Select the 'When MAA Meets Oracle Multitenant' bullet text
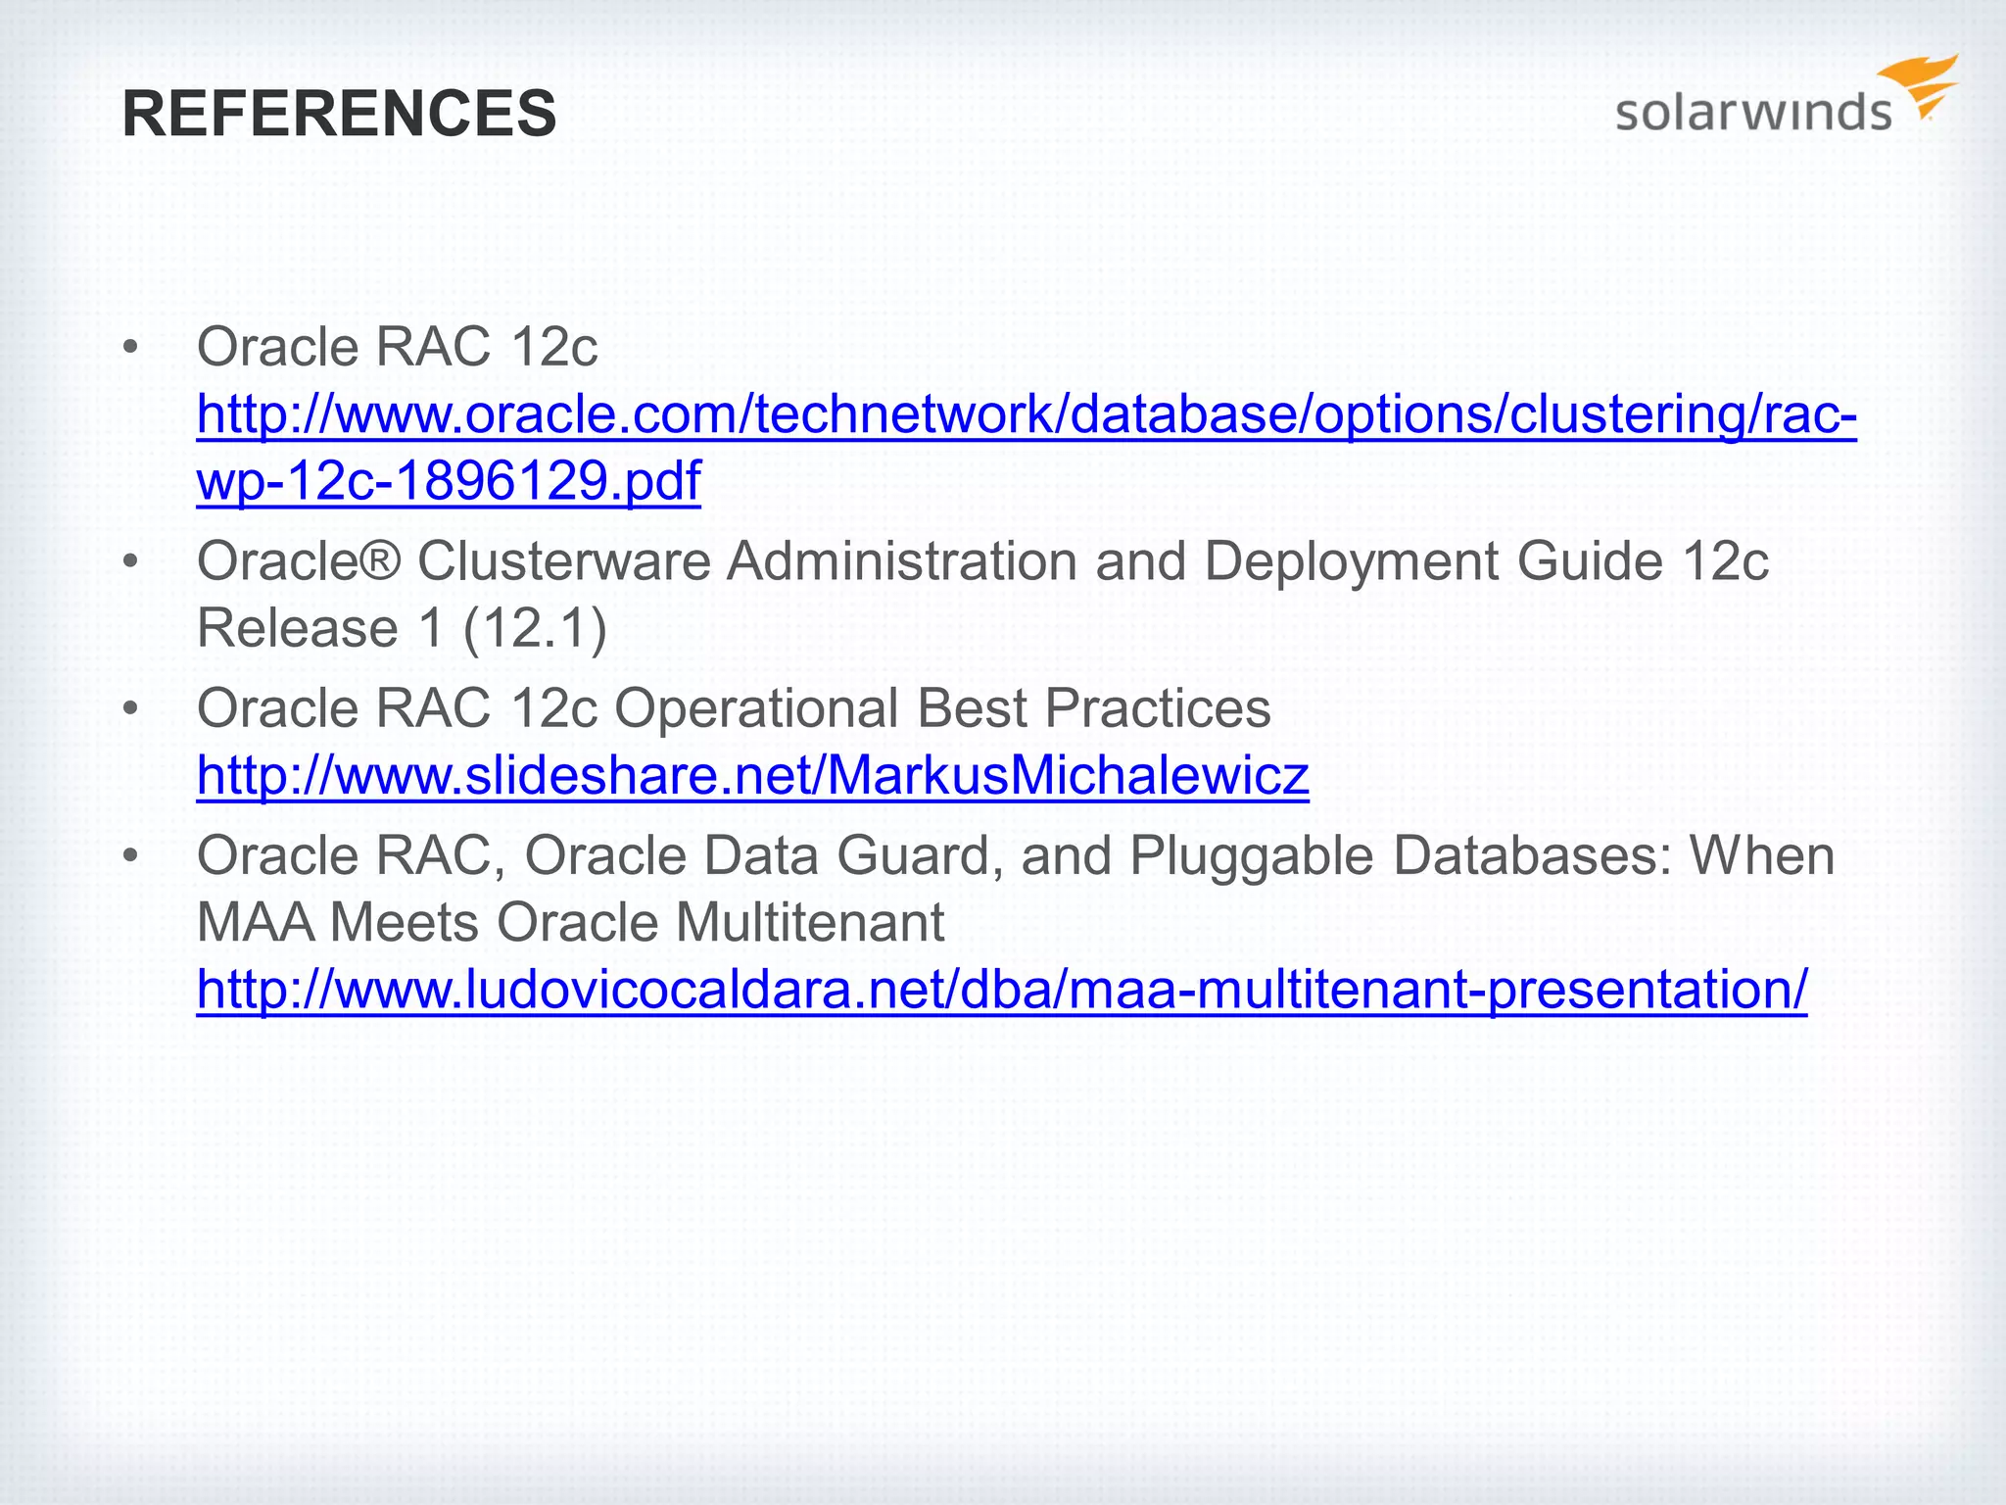2006x1505 pixels. point(1015,889)
